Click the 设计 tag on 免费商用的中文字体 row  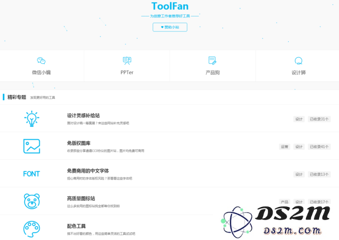click(299, 174)
